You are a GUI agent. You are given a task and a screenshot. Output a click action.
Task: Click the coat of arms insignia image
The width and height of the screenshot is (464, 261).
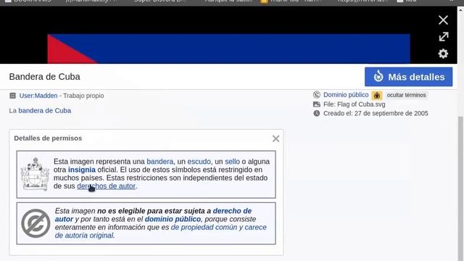35,174
